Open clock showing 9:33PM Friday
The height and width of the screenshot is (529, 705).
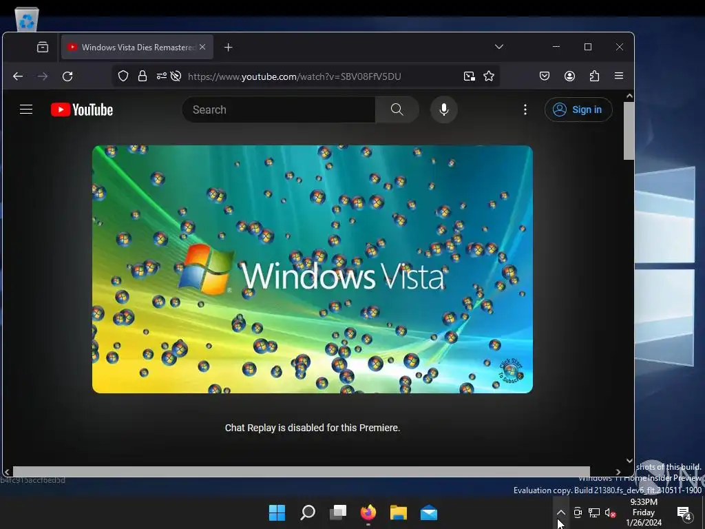click(644, 512)
